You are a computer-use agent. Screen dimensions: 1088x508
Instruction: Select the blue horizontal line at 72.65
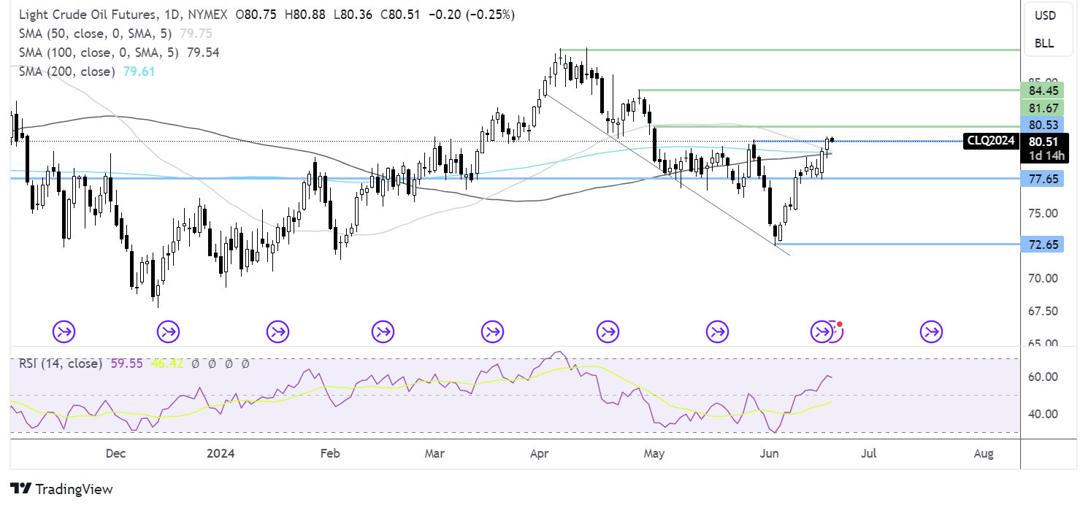tap(898, 244)
